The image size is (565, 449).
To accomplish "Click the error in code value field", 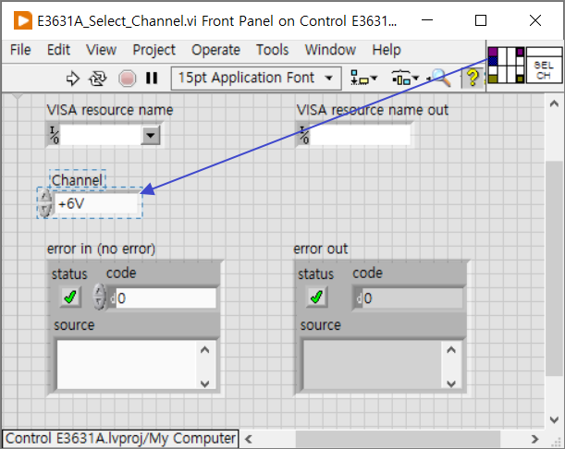I will point(166,298).
